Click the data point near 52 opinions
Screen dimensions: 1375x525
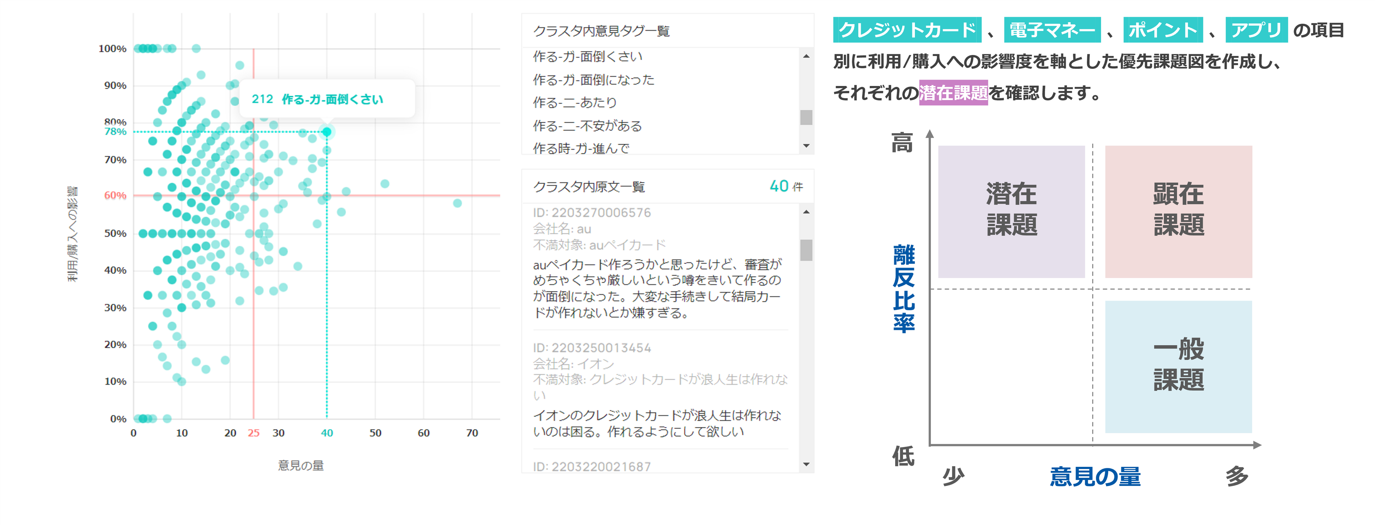[x=385, y=184]
